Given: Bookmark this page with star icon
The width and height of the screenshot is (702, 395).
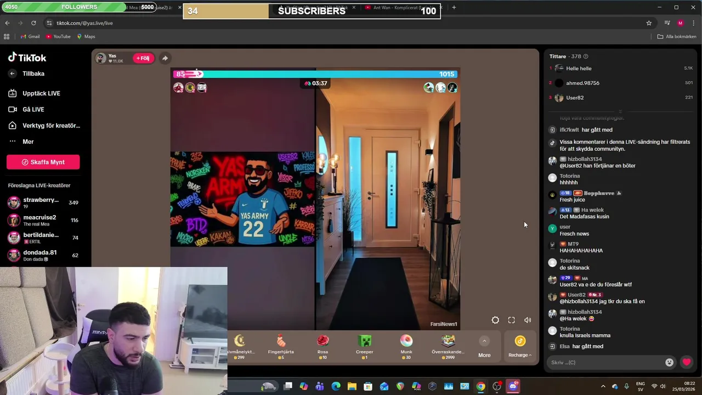Looking at the screenshot, I should coord(649,23).
